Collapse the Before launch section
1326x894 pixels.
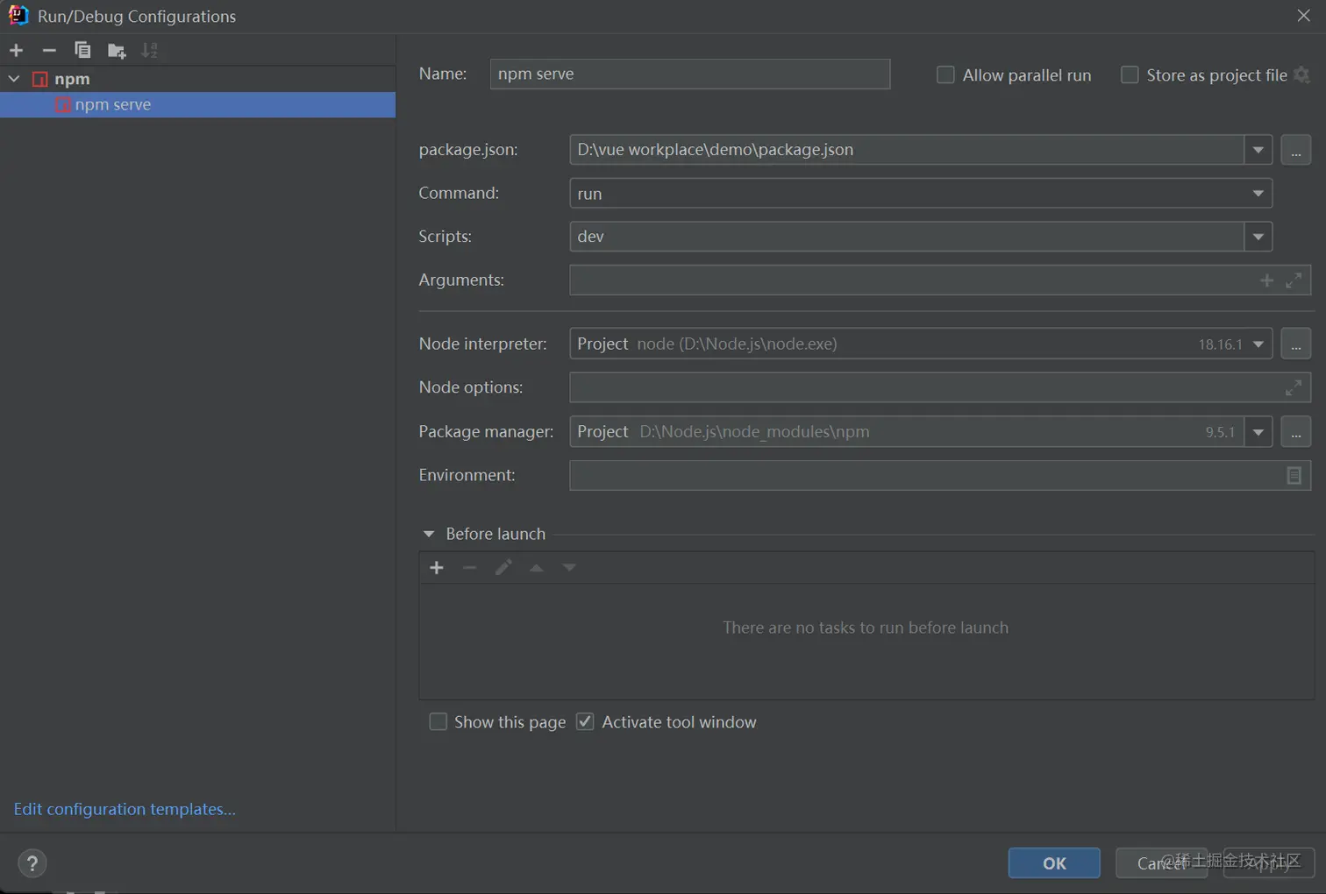pos(429,534)
